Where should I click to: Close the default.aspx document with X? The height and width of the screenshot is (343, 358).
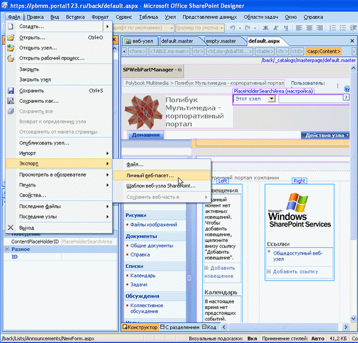coord(353,42)
